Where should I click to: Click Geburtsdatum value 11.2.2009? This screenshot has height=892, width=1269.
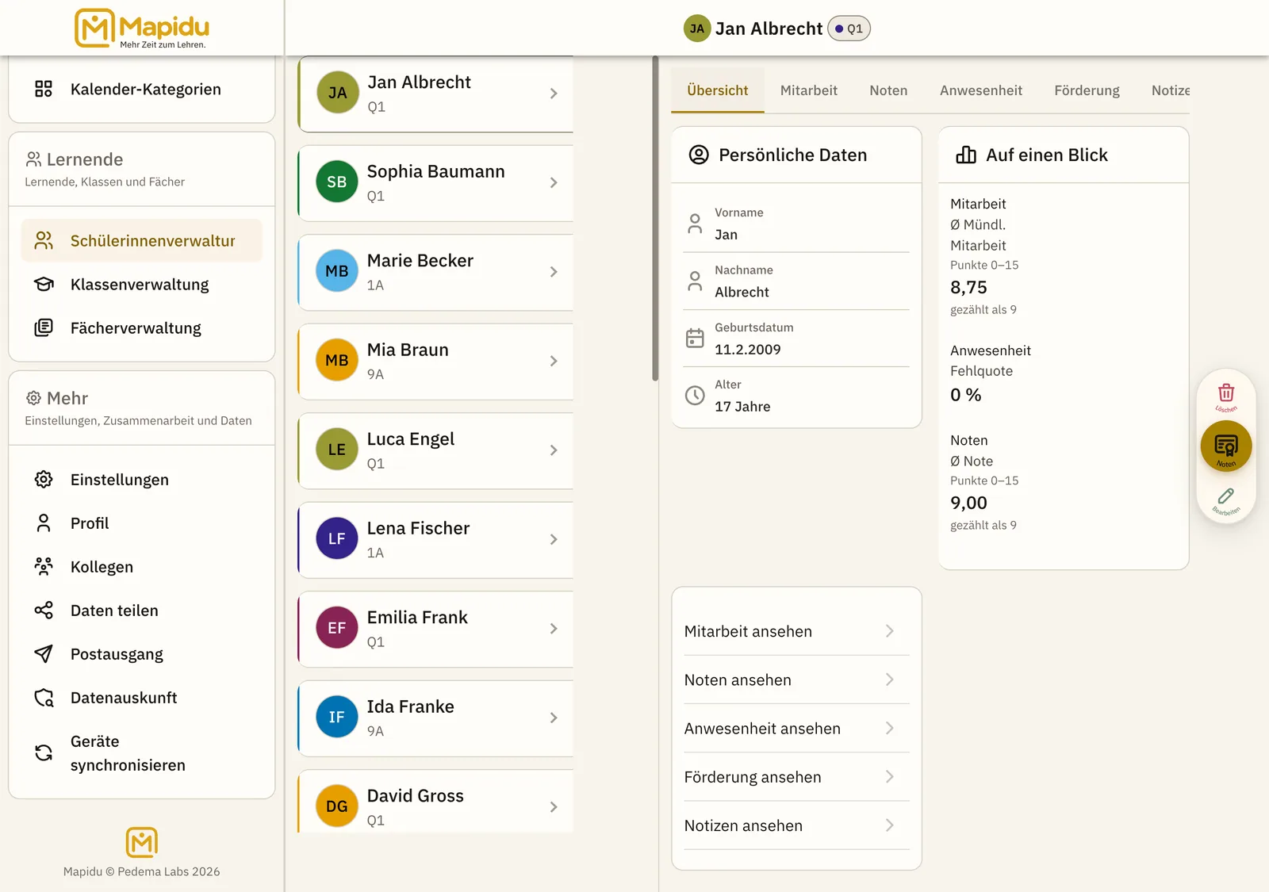pyautogui.click(x=747, y=350)
